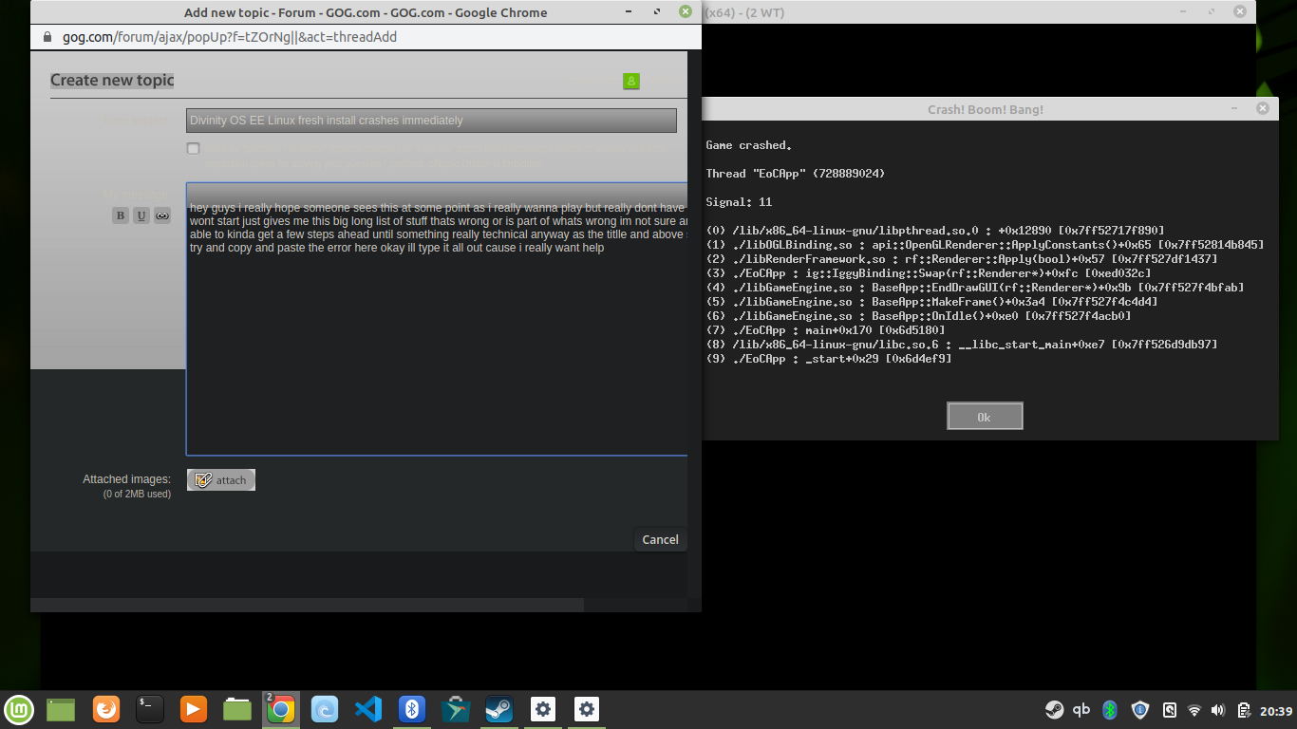Tick the question/problem checkbox below subject
The height and width of the screenshot is (729, 1297).
(x=194, y=149)
